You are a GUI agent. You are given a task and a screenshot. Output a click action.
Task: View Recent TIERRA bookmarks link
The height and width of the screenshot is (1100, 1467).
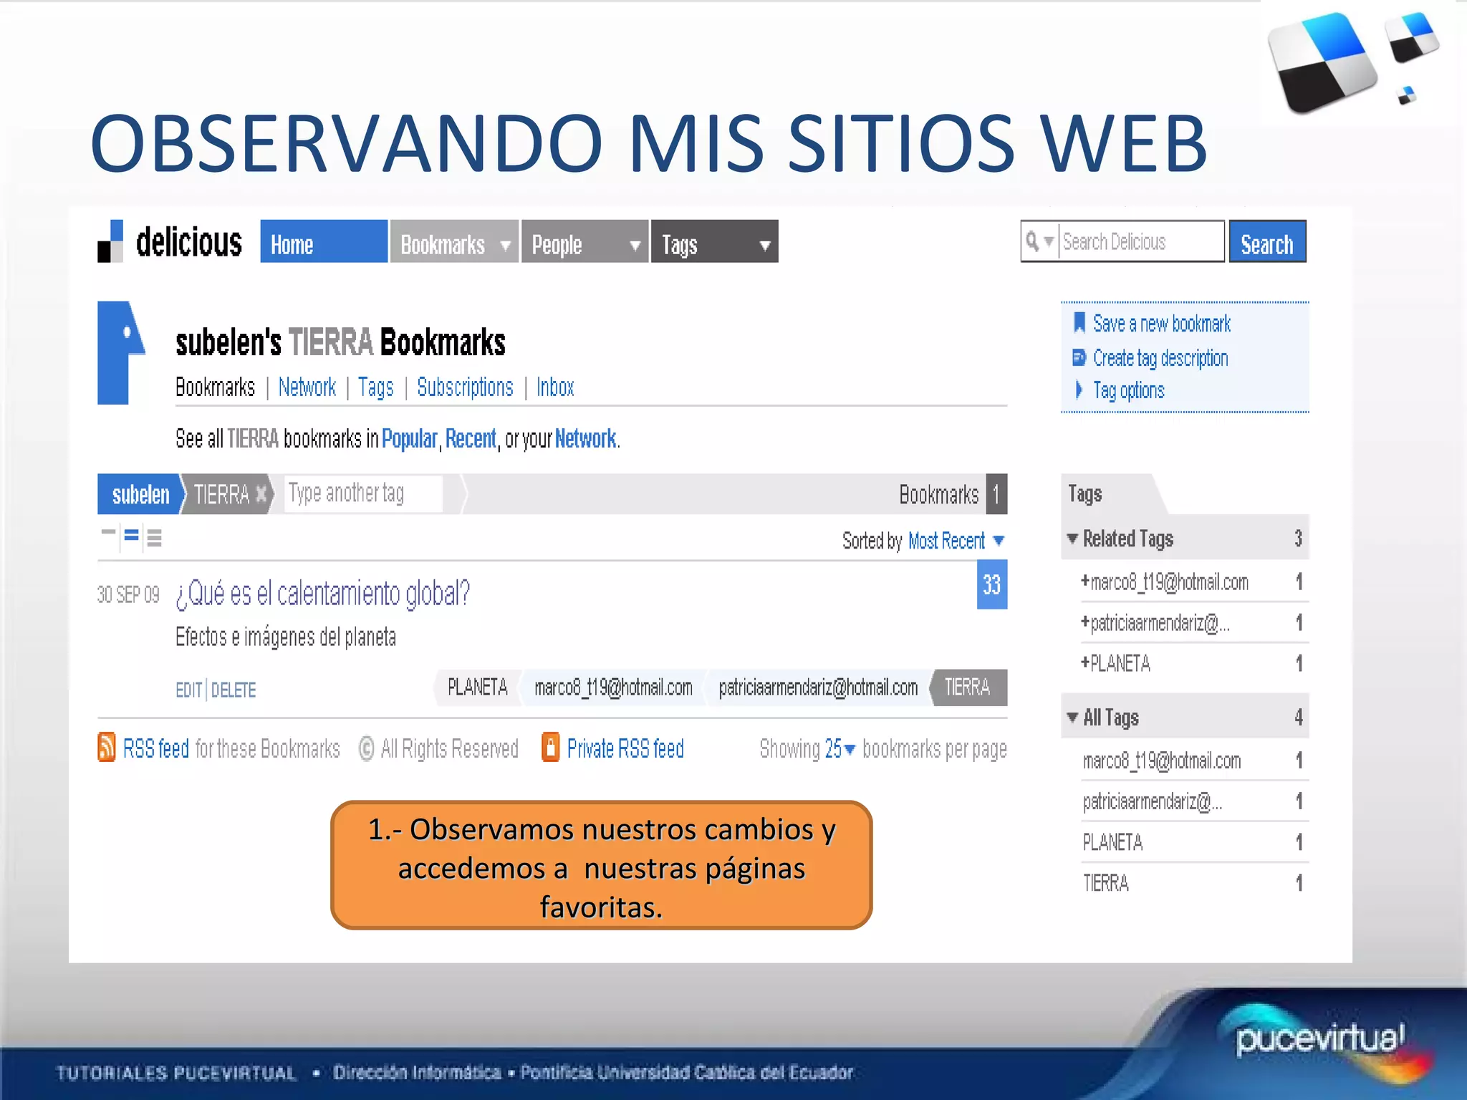pos(471,438)
